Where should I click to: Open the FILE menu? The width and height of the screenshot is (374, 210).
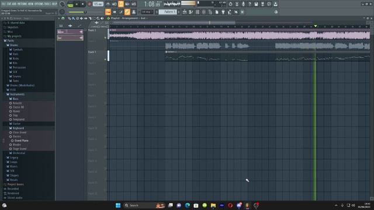pos(4,4)
